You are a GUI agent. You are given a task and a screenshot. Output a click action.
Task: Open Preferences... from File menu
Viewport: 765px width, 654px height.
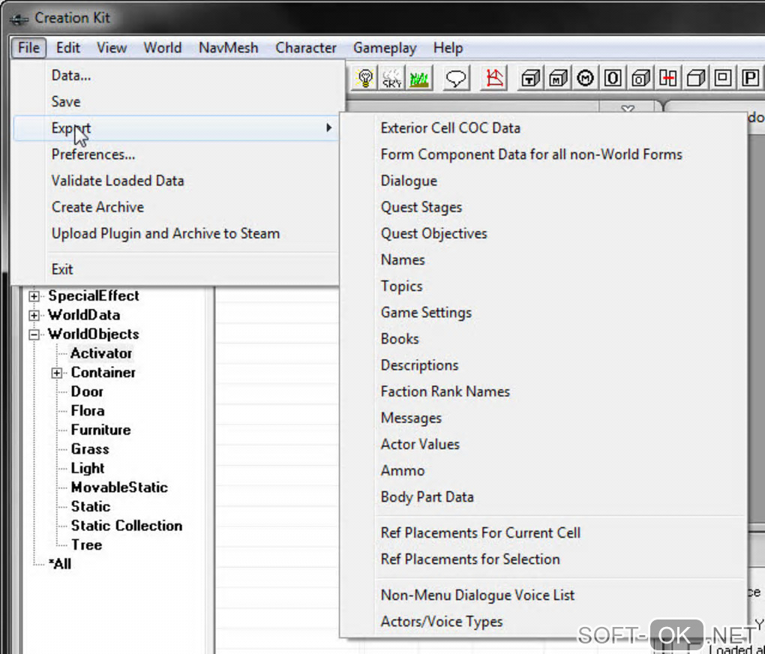176,154
